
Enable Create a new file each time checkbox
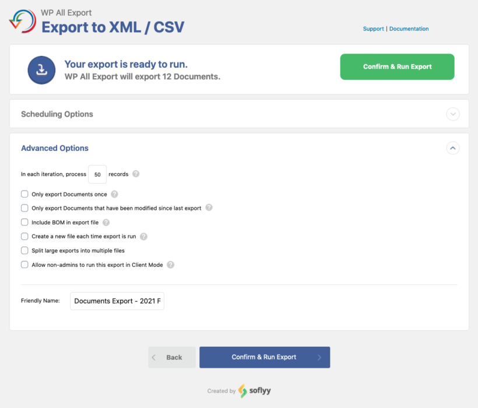pos(24,237)
